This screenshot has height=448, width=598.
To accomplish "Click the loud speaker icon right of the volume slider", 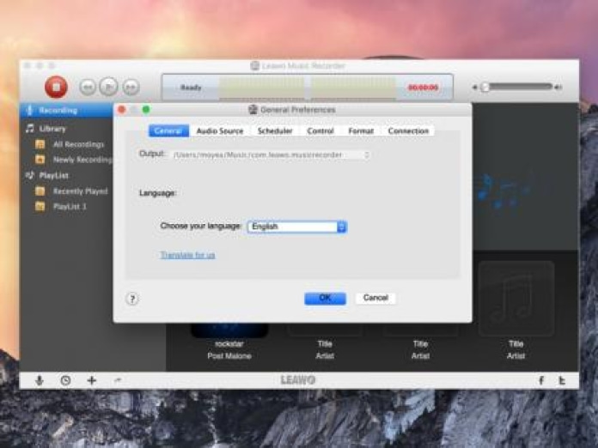I will pyautogui.click(x=558, y=88).
